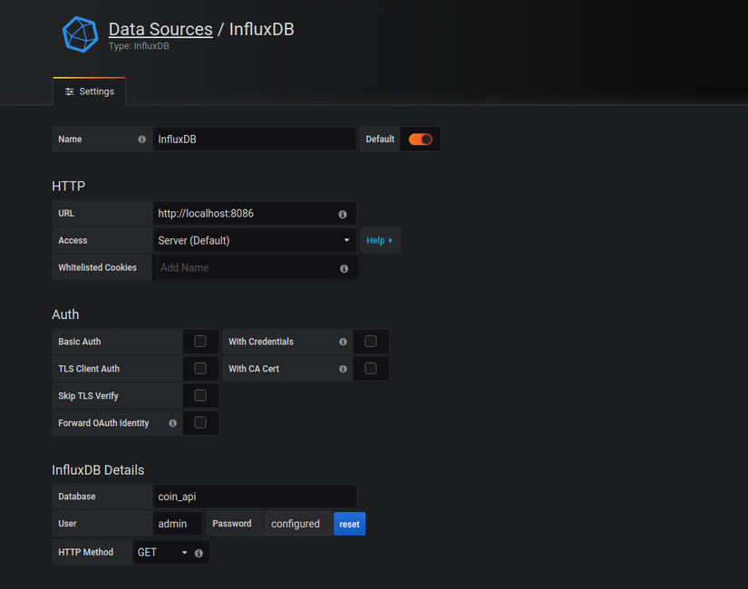Click the InfluxDB logo icon
Image resolution: width=748 pixels, height=589 pixels.
tap(80, 34)
